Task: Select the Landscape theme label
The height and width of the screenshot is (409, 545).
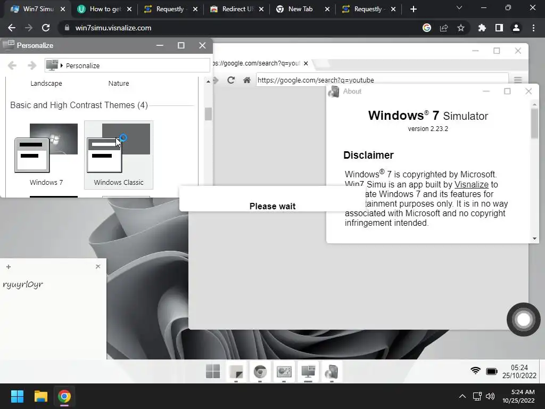Action: 46,84
